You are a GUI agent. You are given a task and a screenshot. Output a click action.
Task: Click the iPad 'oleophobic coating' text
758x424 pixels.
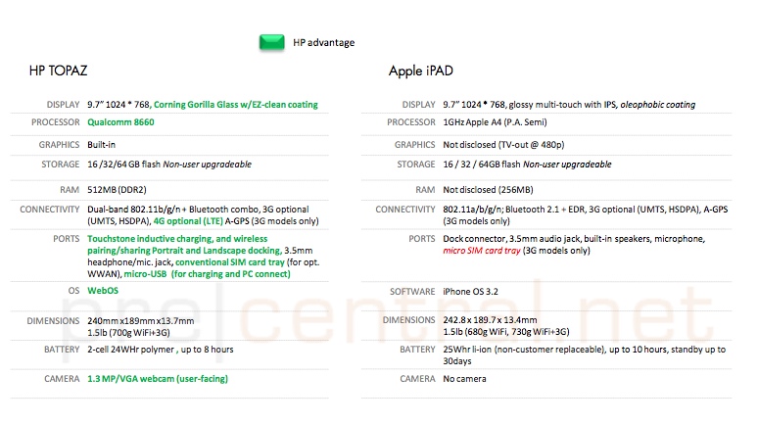pyautogui.click(x=657, y=105)
